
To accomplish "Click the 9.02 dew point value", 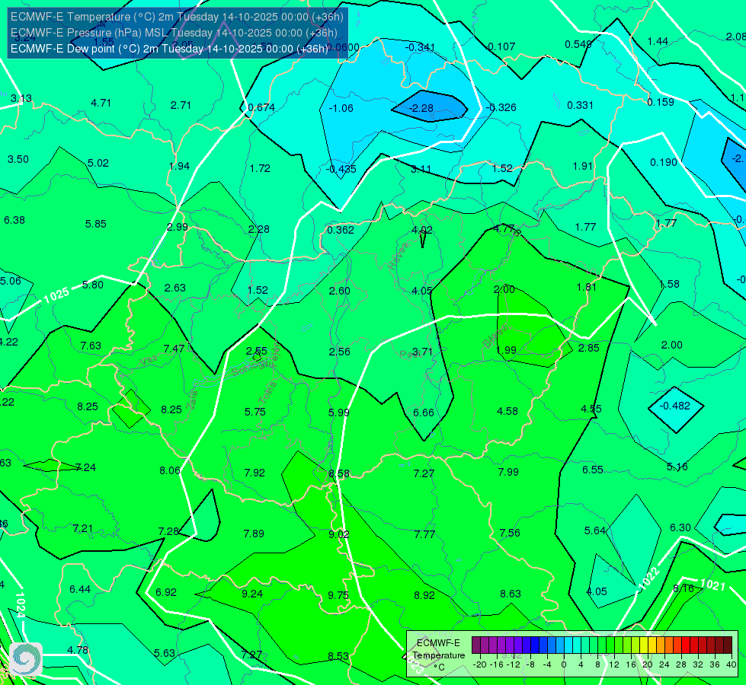I will point(339,535).
